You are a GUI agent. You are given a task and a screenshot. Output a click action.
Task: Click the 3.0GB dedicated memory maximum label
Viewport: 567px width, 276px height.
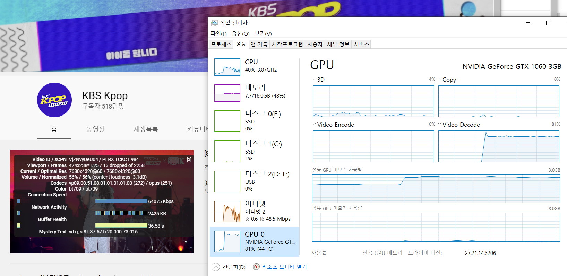click(x=554, y=170)
